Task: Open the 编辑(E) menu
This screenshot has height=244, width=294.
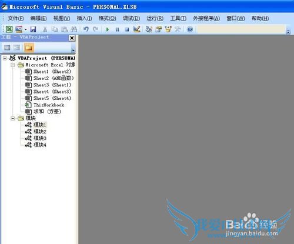Action: (x=38, y=18)
